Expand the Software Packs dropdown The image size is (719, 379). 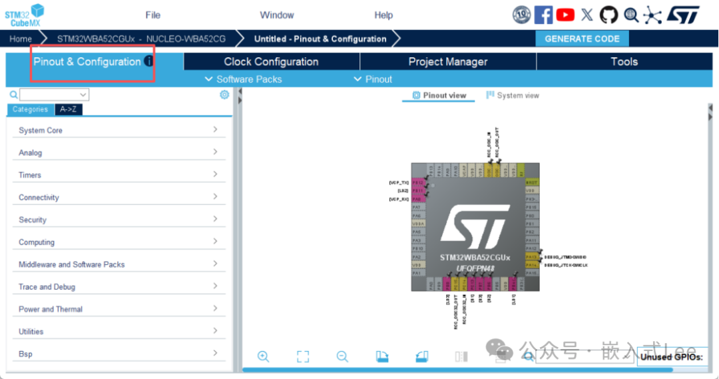point(243,79)
